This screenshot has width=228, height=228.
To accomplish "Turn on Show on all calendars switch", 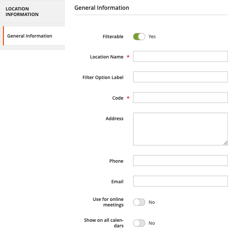I will pyautogui.click(x=139, y=223).
